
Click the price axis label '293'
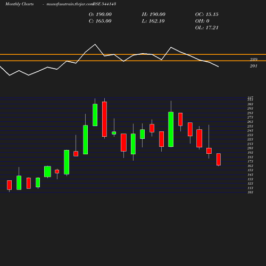[x=250, y=109]
